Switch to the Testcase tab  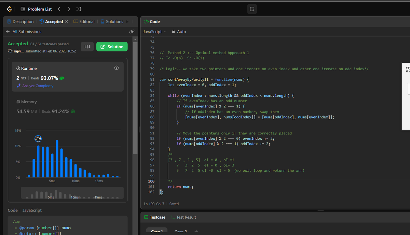pyautogui.click(x=155, y=217)
